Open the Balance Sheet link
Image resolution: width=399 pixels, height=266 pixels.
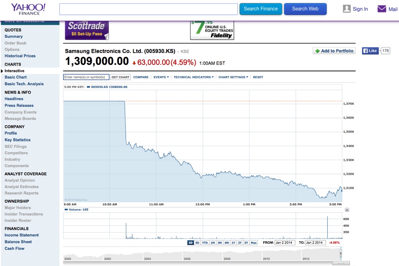click(x=18, y=242)
